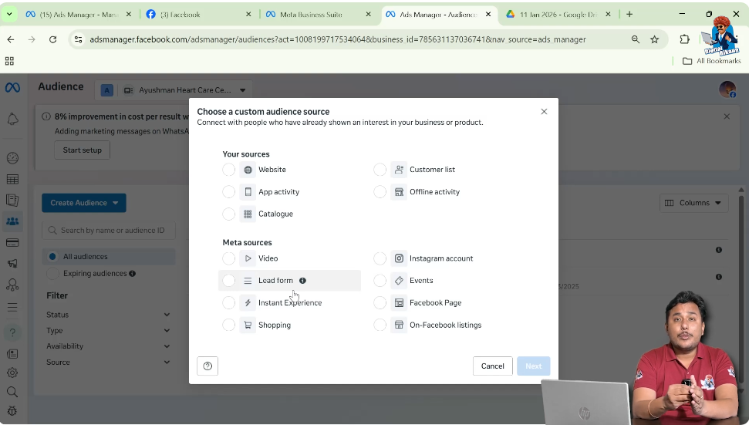Dismiss the cost improvement banner

click(727, 116)
